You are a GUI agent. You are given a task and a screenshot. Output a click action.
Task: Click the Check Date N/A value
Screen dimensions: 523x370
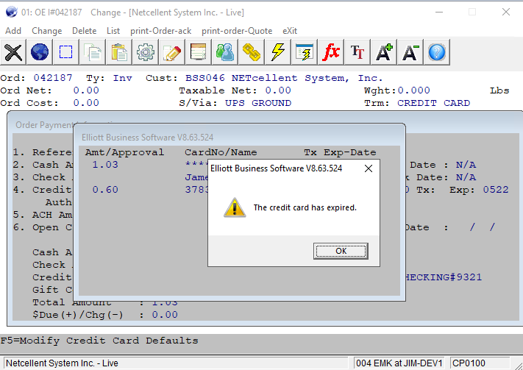[x=466, y=177]
